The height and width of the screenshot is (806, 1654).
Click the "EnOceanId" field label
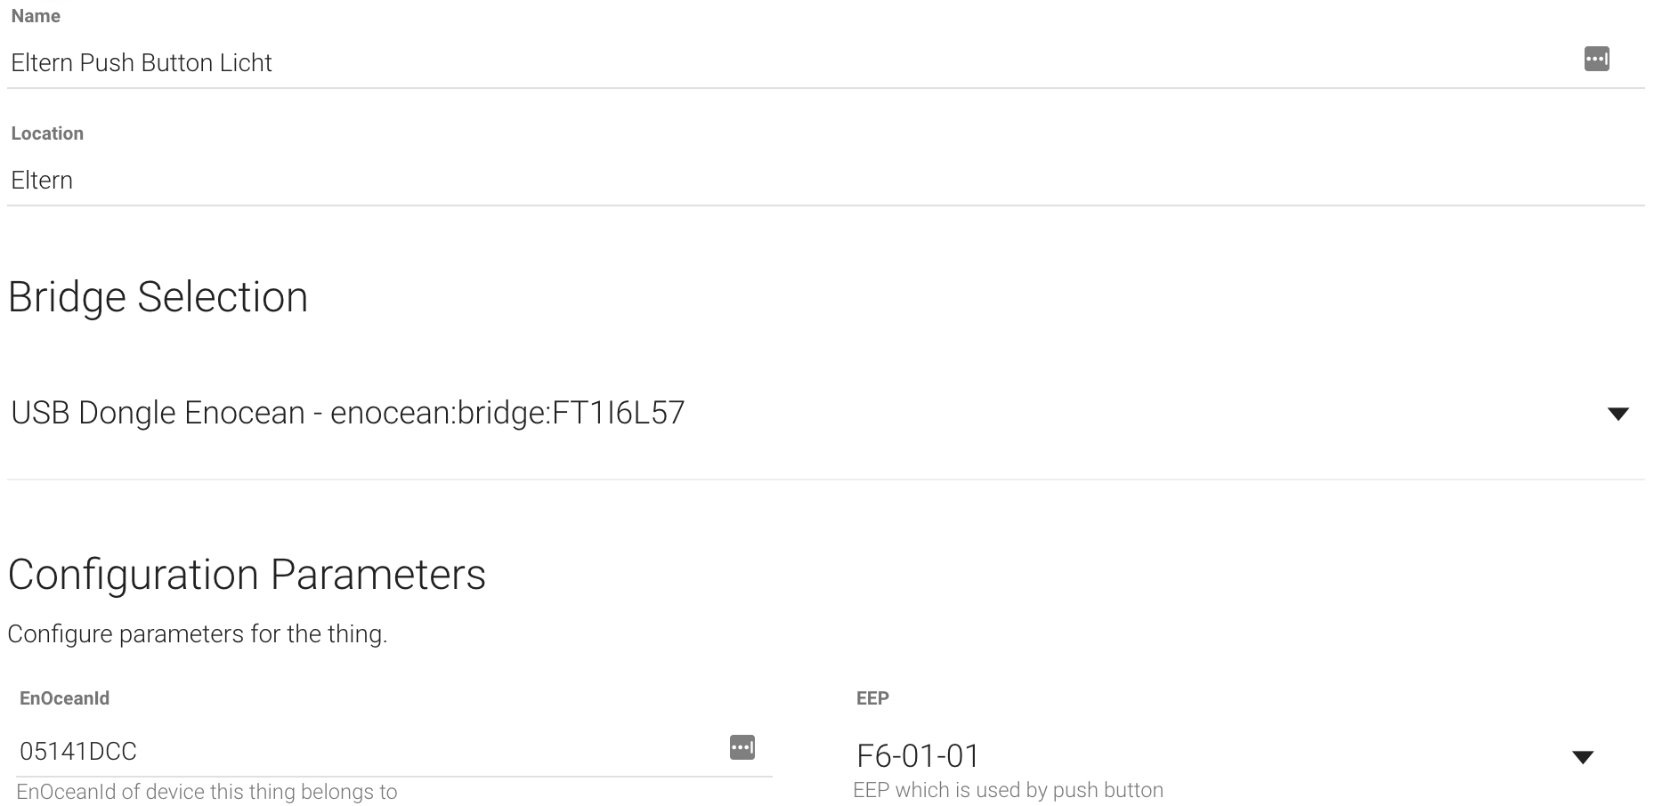pos(64,698)
